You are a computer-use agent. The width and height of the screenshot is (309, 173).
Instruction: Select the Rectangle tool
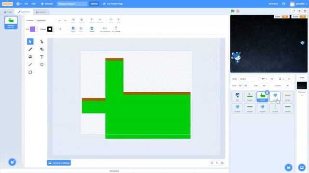[30, 72]
